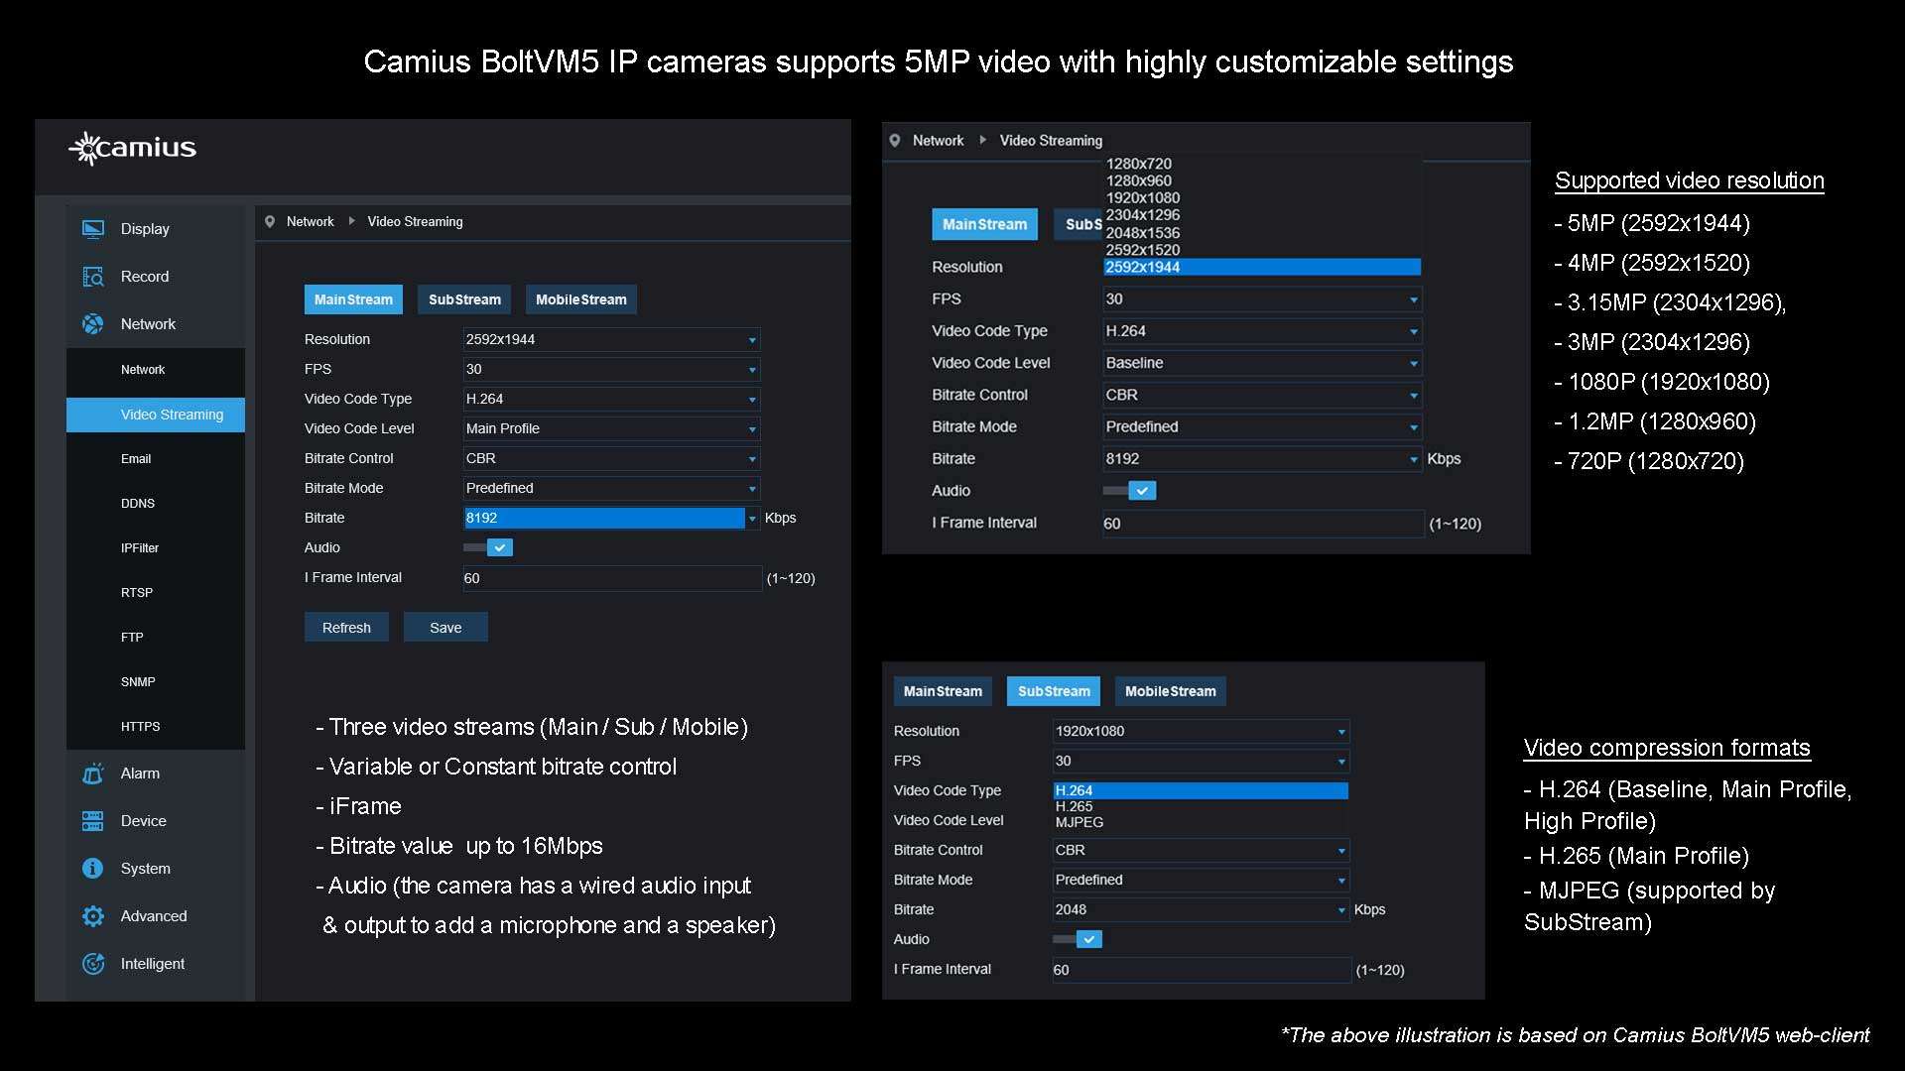
Task: Open Video Streaming in Network submenu
Action: [172, 415]
